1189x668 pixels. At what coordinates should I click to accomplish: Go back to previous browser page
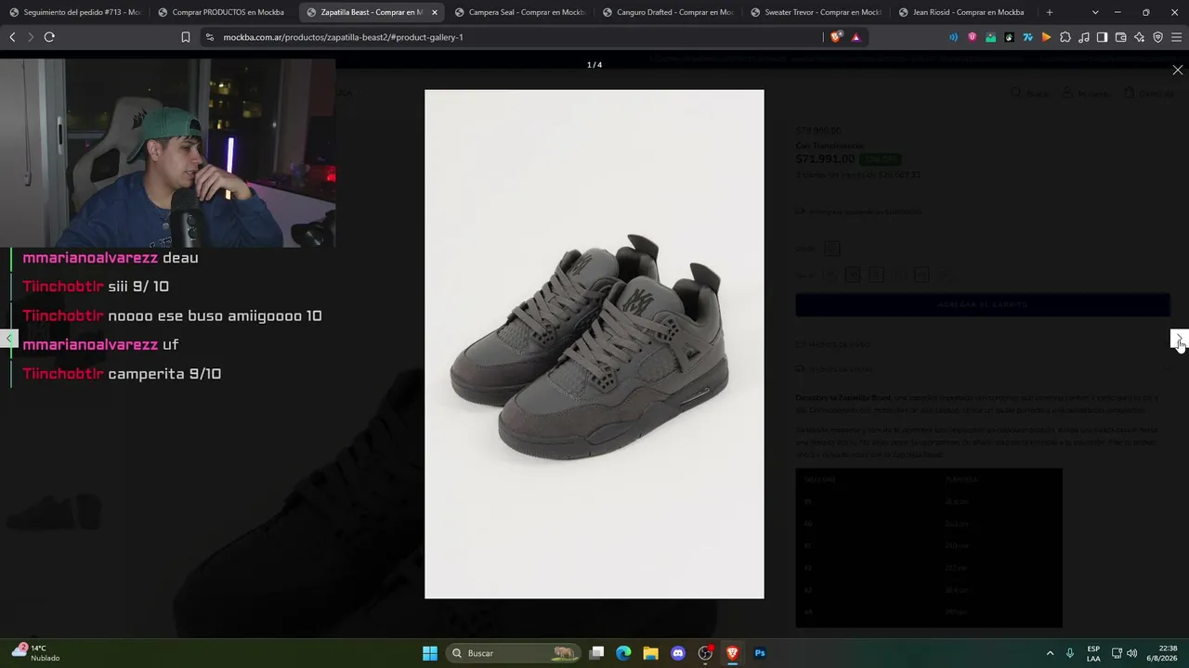pyautogui.click(x=12, y=37)
